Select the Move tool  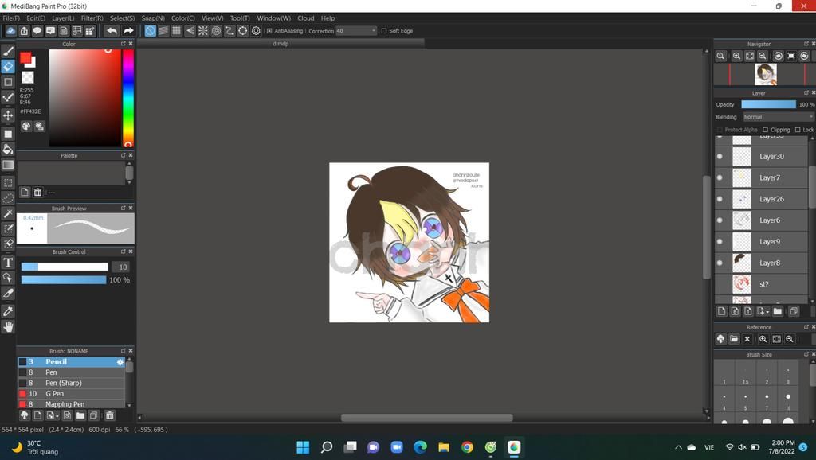coord(8,115)
